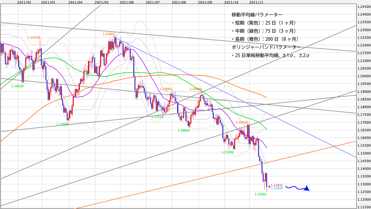Click the 1.12501 lowest price label
371x209 pixels.
(x=261, y=194)
